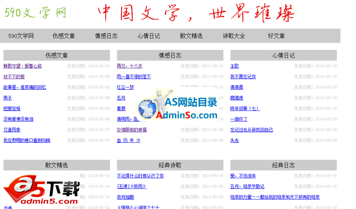The image size is (356, 209).
Task: Click the green 590文学网 site logo
Action: tap(36, 13)
